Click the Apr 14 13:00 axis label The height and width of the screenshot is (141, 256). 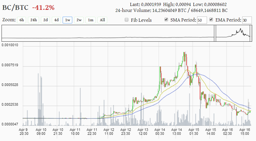pos(176,132)
